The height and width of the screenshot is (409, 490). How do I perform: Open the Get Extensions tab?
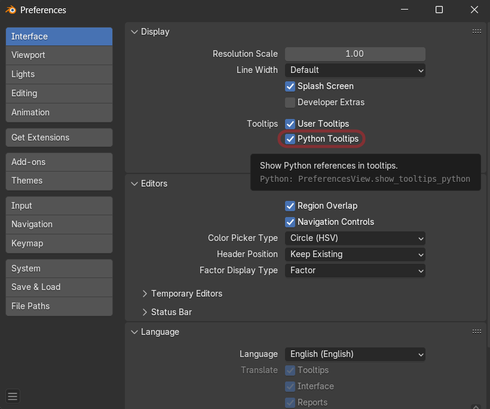(x=59, y=138)
